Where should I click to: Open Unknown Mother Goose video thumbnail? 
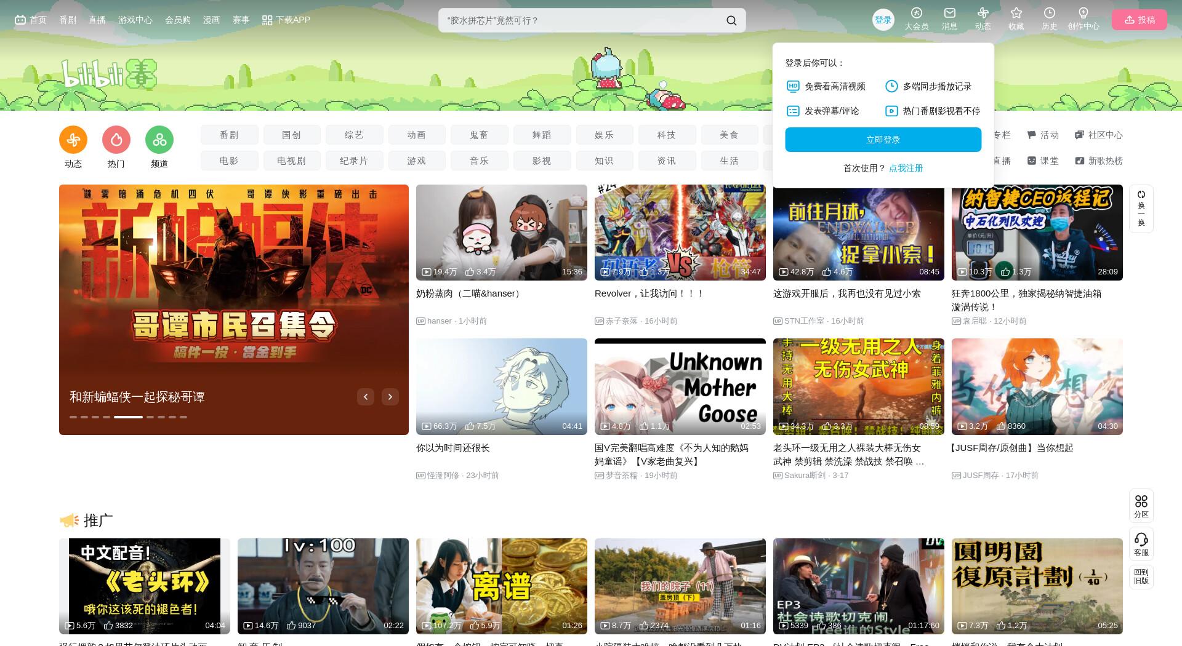tap(680, 386)
